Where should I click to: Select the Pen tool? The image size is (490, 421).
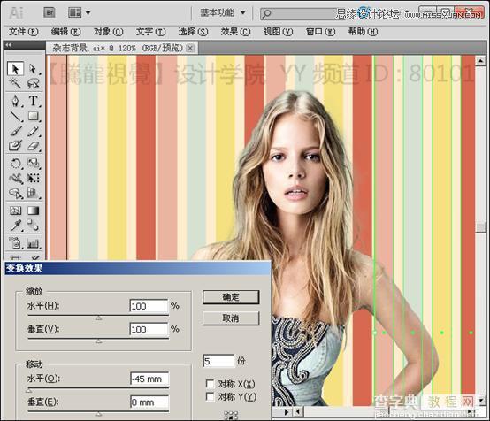(x=15, y=101)
